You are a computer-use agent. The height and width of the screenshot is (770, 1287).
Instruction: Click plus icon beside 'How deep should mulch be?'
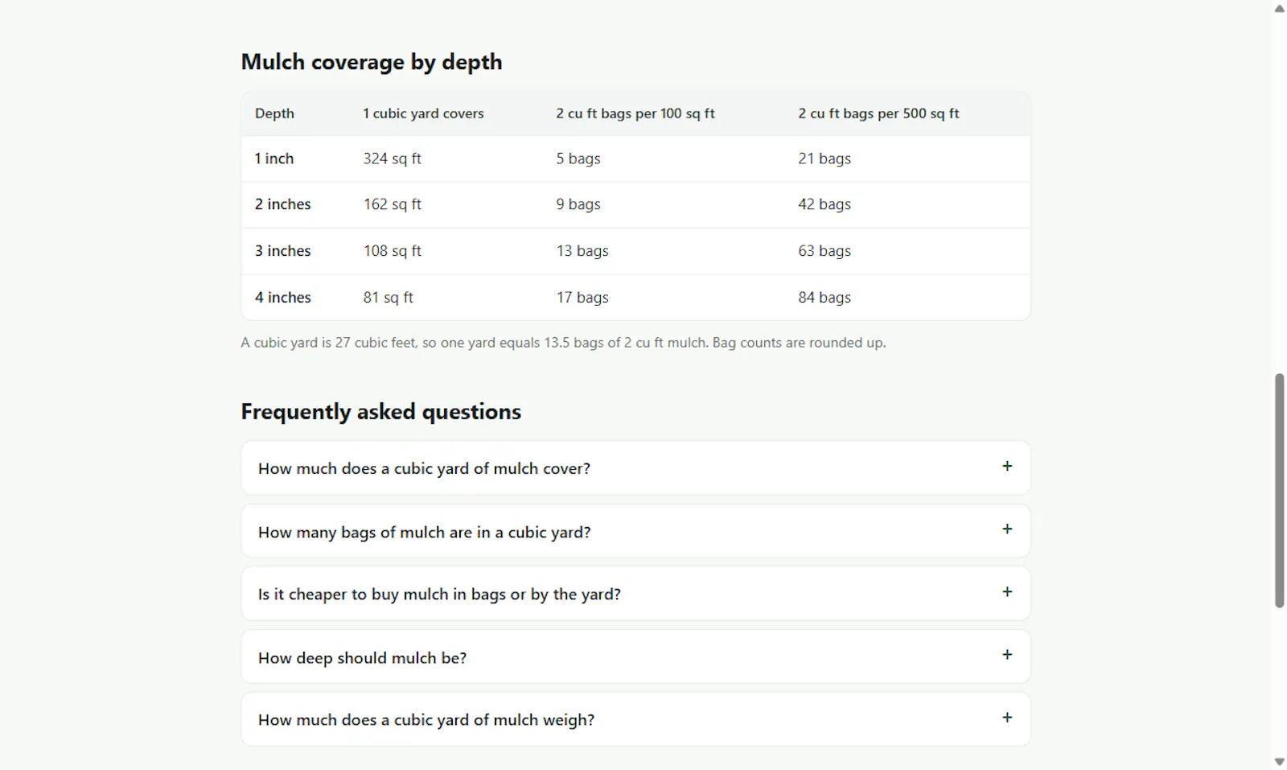tap(1007, 654)
